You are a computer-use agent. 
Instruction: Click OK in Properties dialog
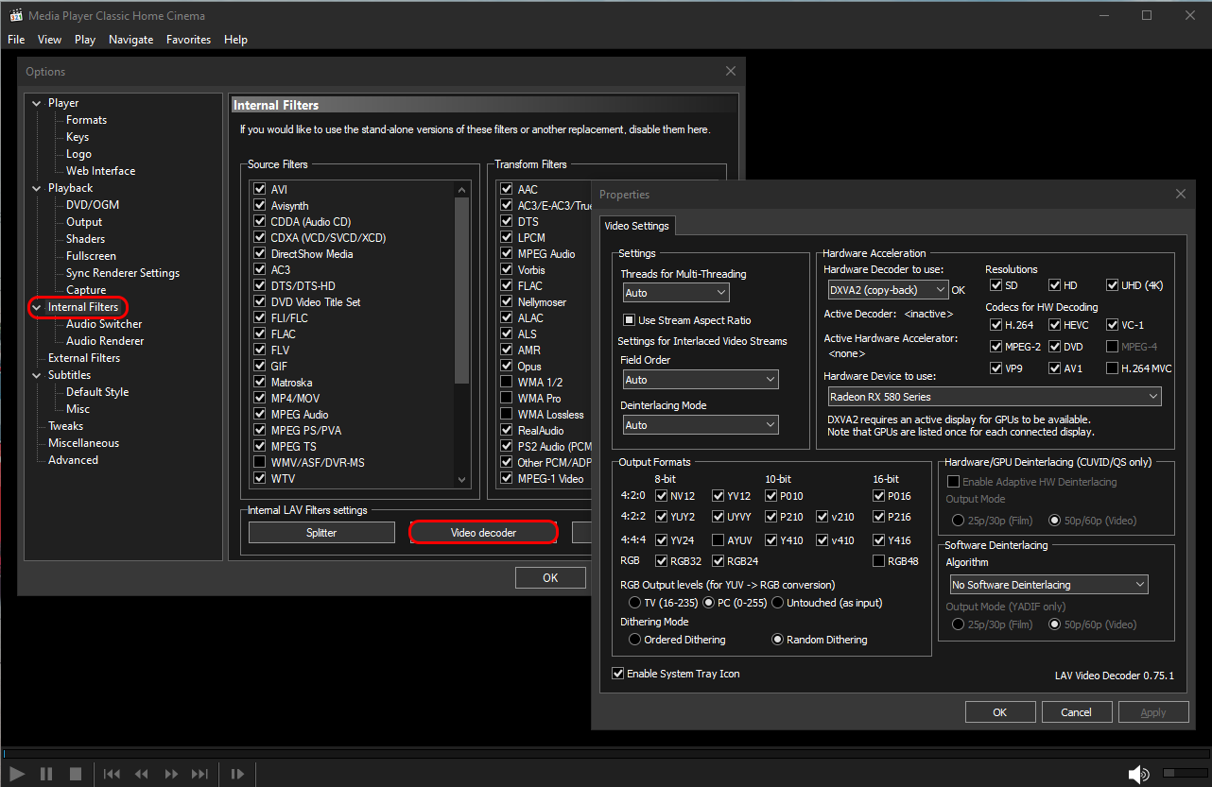pyautogui.click(x=1000, y=712)
